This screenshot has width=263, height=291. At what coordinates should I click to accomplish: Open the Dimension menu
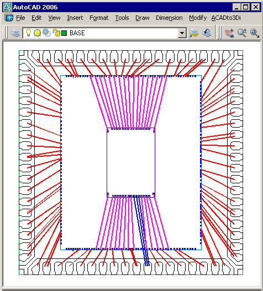(x=169, y=18)
